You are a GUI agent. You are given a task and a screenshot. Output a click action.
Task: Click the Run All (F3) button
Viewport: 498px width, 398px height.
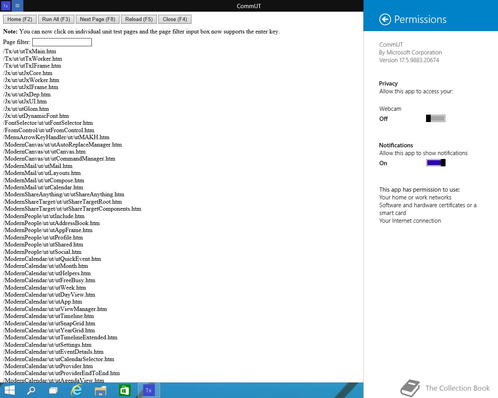click(x=56, y=19)
